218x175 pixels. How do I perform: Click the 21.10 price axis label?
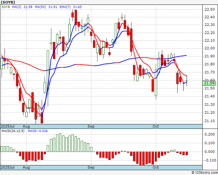point(210,121)
